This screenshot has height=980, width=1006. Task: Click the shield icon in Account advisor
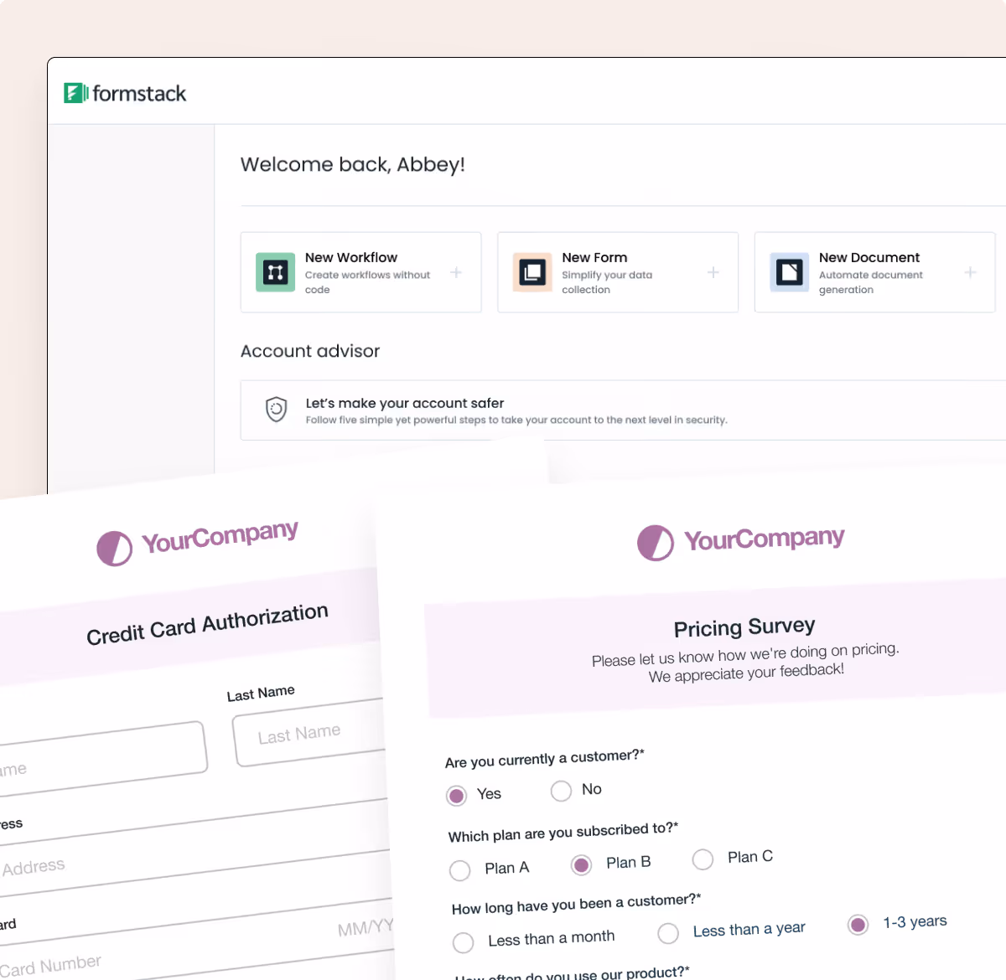pyautogui.click(x=277, y=410)
